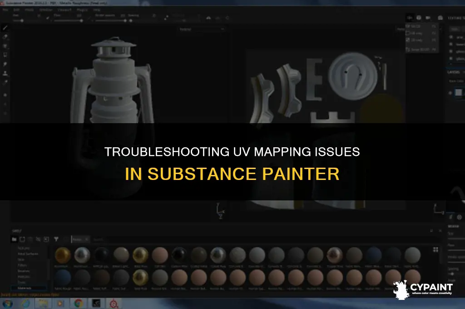Select the blue Fabric Rough material thumbnail
This screenshot has width=465, height=309.
[63, 278]
